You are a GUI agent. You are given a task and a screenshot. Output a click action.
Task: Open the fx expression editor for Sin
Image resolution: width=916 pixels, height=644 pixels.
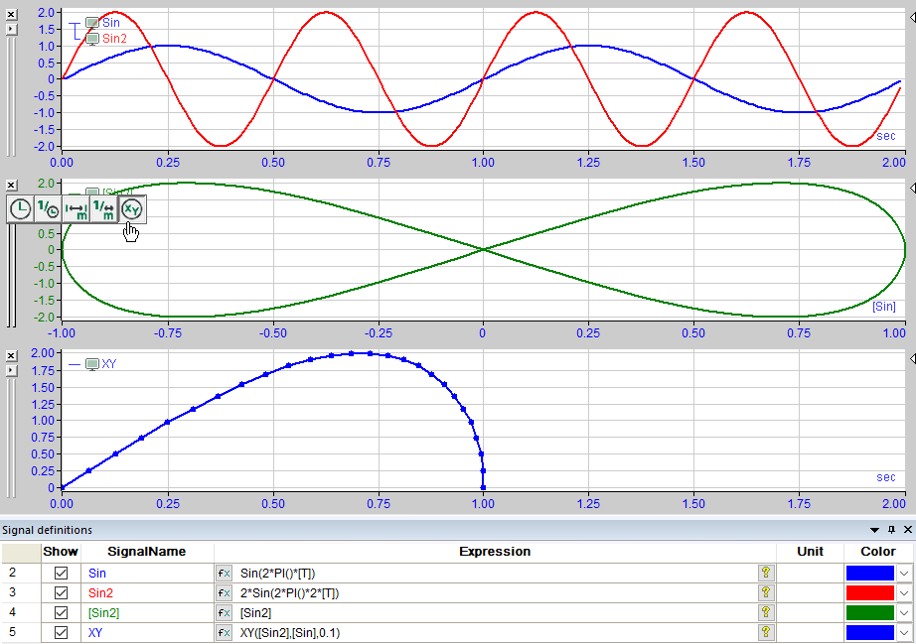[x=224, y=574]
